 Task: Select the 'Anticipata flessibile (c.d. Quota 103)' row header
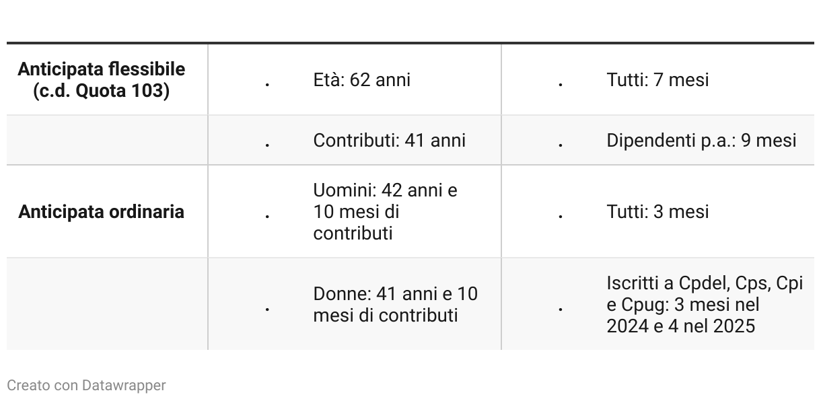click(101, 79)
